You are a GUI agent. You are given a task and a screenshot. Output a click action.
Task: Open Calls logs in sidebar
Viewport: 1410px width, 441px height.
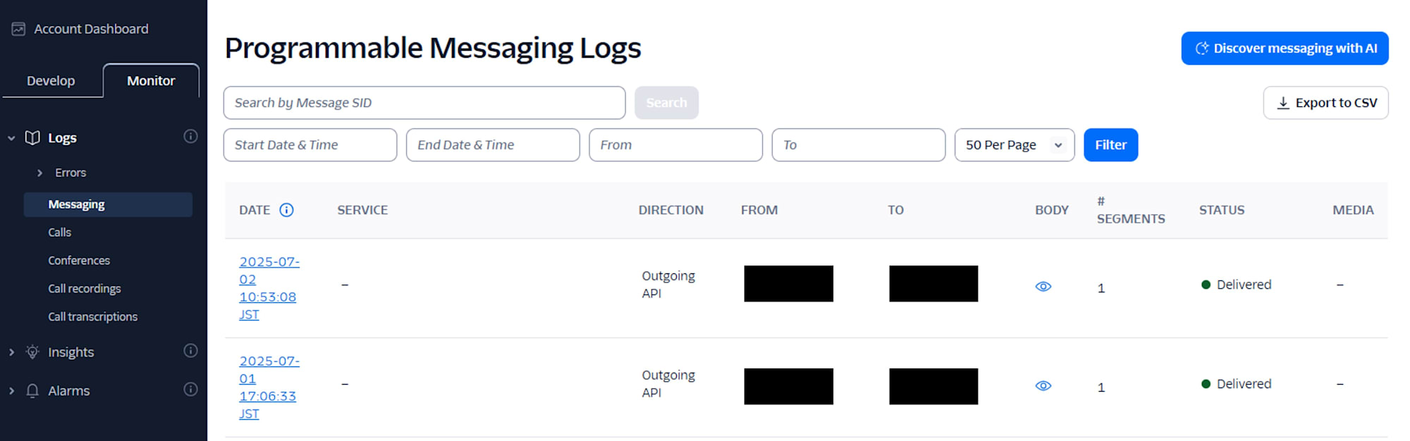tap(59, 232)
